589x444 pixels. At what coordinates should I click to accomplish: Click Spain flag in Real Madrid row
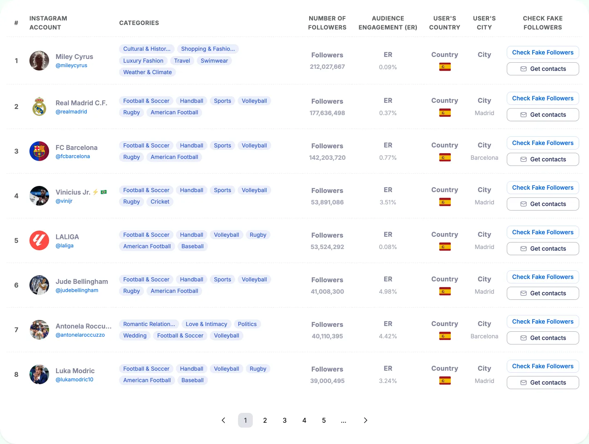tap(445, 113)
